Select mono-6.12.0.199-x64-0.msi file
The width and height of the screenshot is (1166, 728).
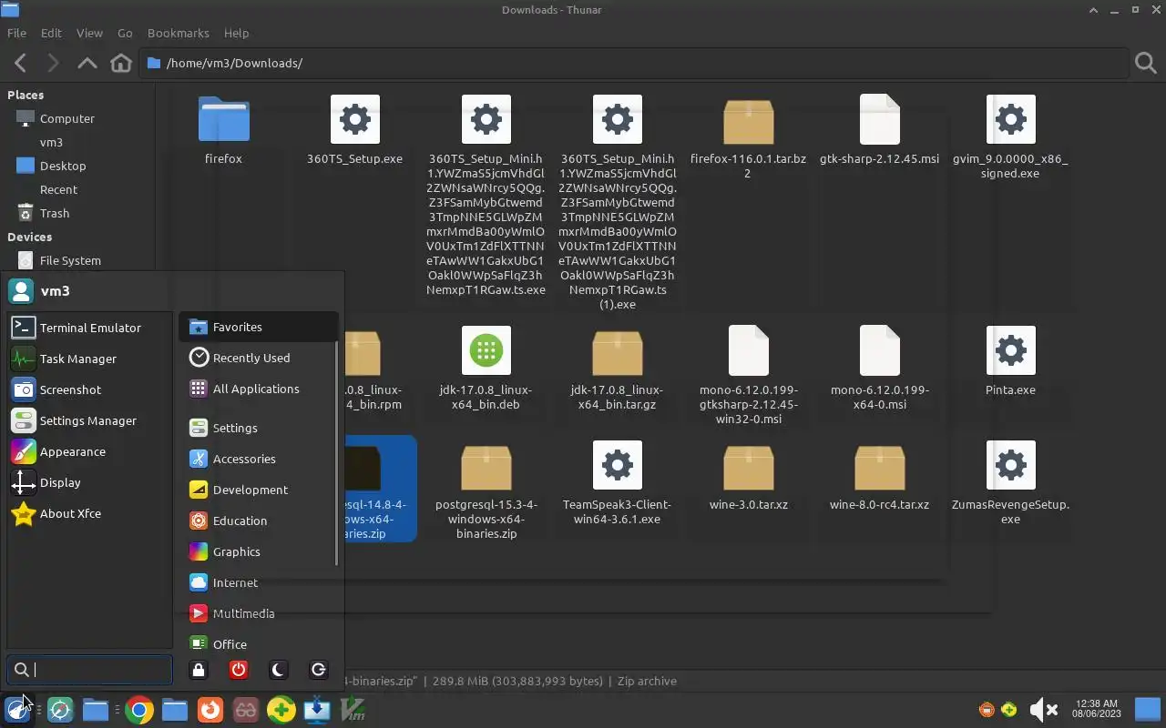tap(879, 350)
